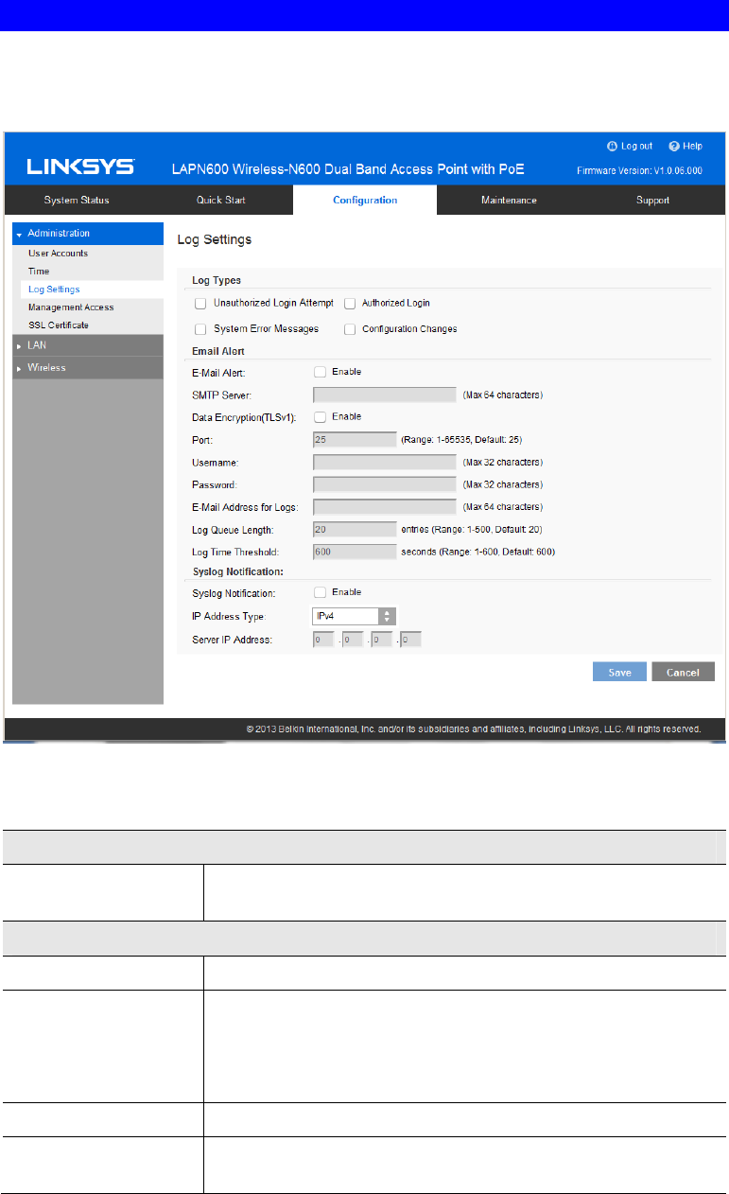729x1194 pixels.
Task: Expand the LAN sidebar section
Action: (x=87, y=345)
